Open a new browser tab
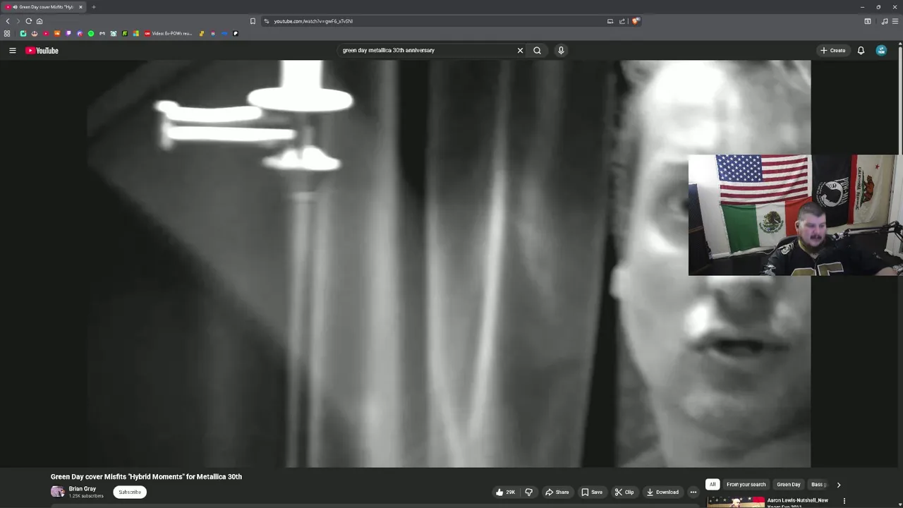Screen dimensions: 903x508 93,7
